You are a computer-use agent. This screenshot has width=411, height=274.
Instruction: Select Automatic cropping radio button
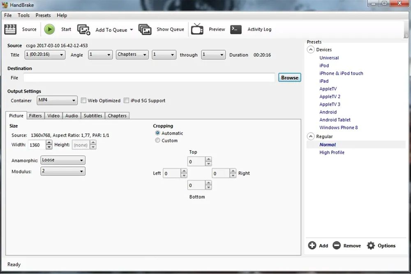pos(157,133)
